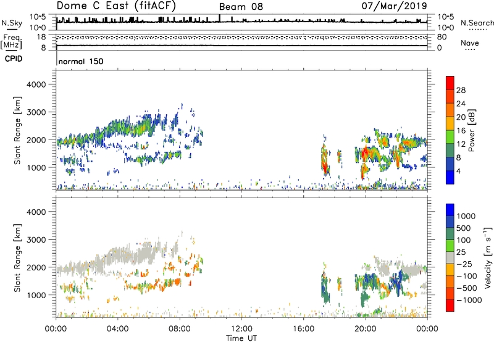Click the 'N.Search' legend label
494x342 pixels.
tap(477, 23)
